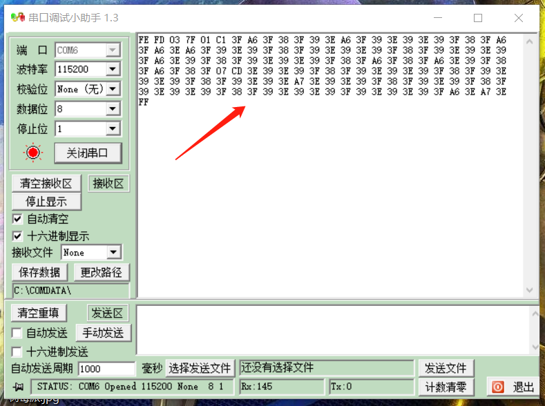Click the 还没有选择文件 file label

[x=327, y=368]
